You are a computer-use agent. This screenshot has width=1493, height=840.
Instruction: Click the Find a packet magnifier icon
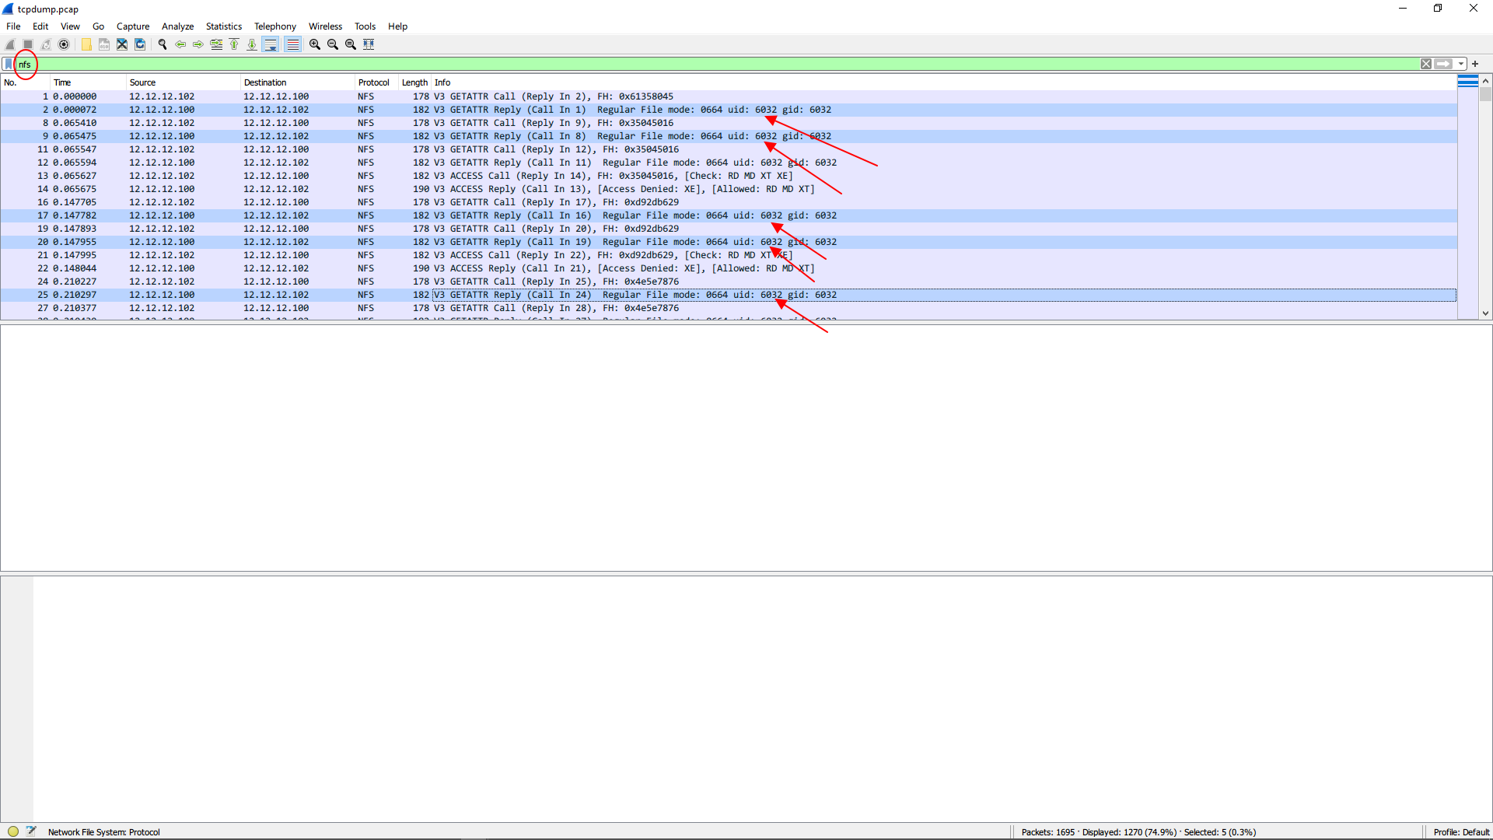163,44
